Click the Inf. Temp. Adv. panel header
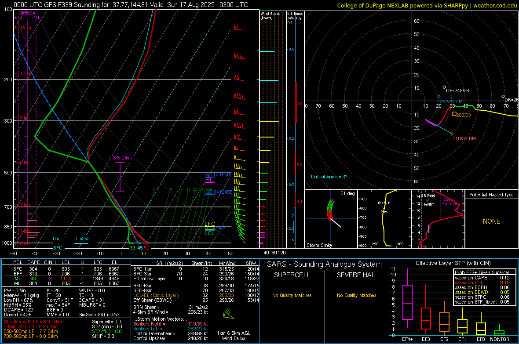This screenshot has height=344, width=519. (295, 18)
